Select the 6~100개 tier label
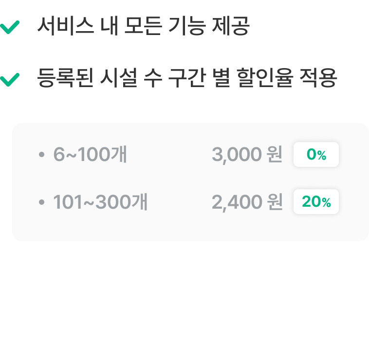The height and width of the screenshot is (340, 369). (x=90, y=154)
